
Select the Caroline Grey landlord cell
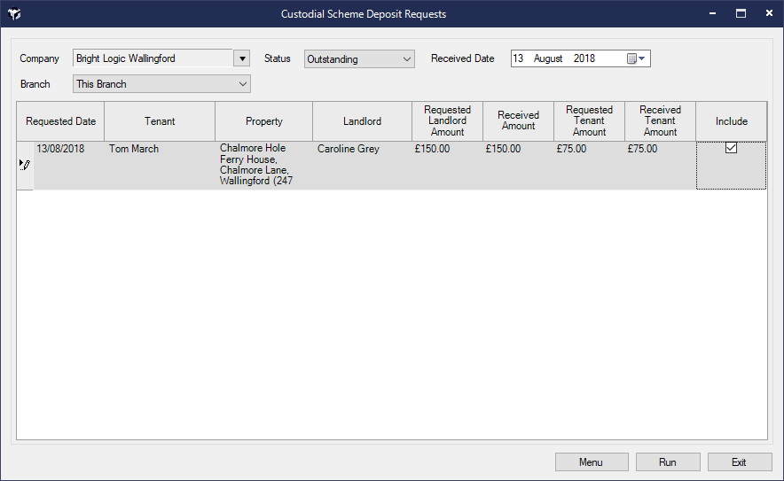(349, 149)
